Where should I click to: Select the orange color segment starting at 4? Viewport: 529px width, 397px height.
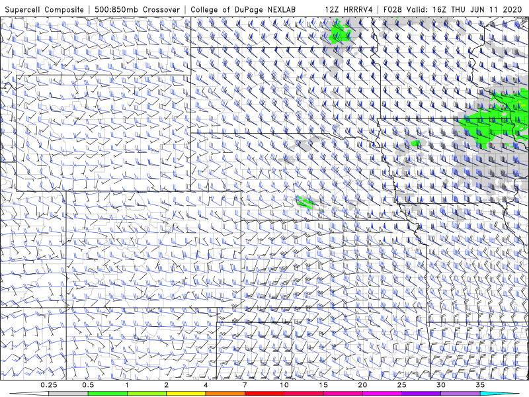(x=225, y=394)
